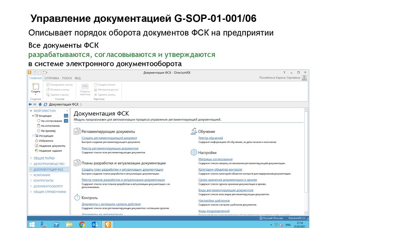Select ДОКУМЕНТАЦИЯ ФСК module
Image resolution: width=406 pixels, height=228 pixels.
coord(48,169)
